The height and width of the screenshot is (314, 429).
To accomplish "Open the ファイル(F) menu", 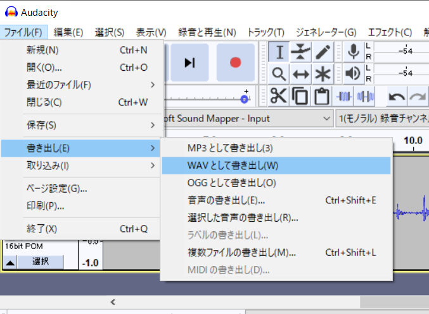I will pos(23,32).
